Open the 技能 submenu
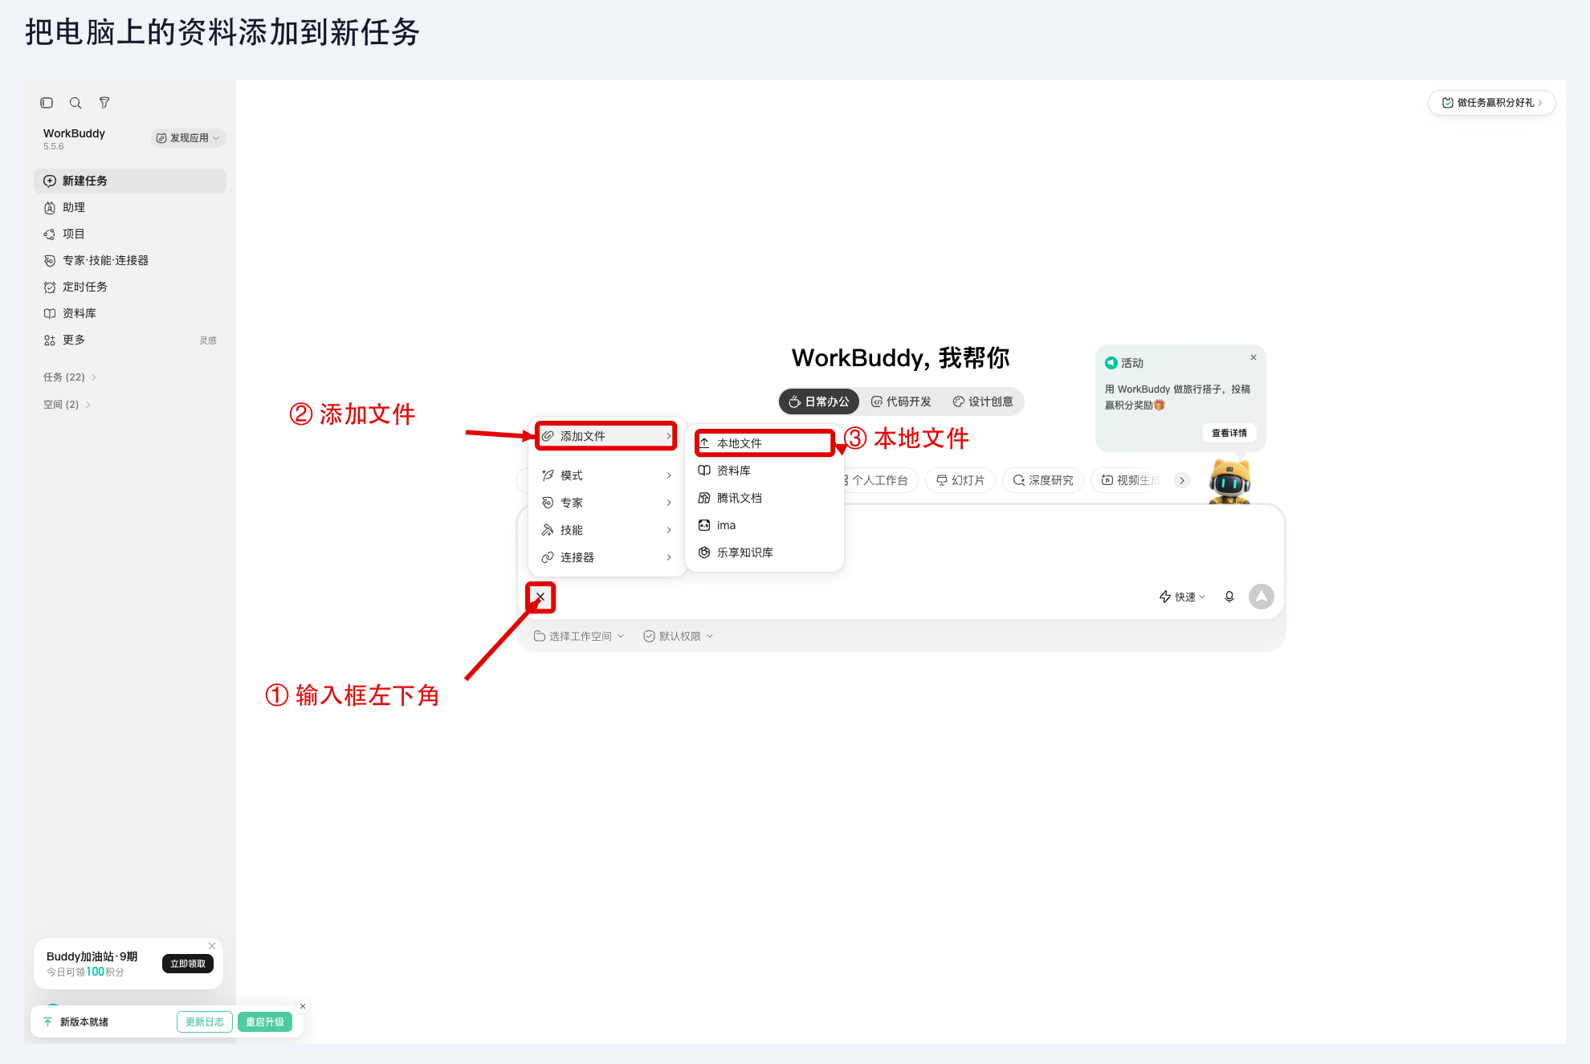The image size is (1590, 1064). (x=606, y=530)
